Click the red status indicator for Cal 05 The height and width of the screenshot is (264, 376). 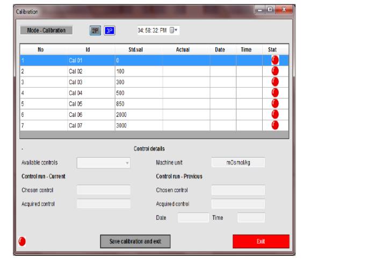point(275,103)
